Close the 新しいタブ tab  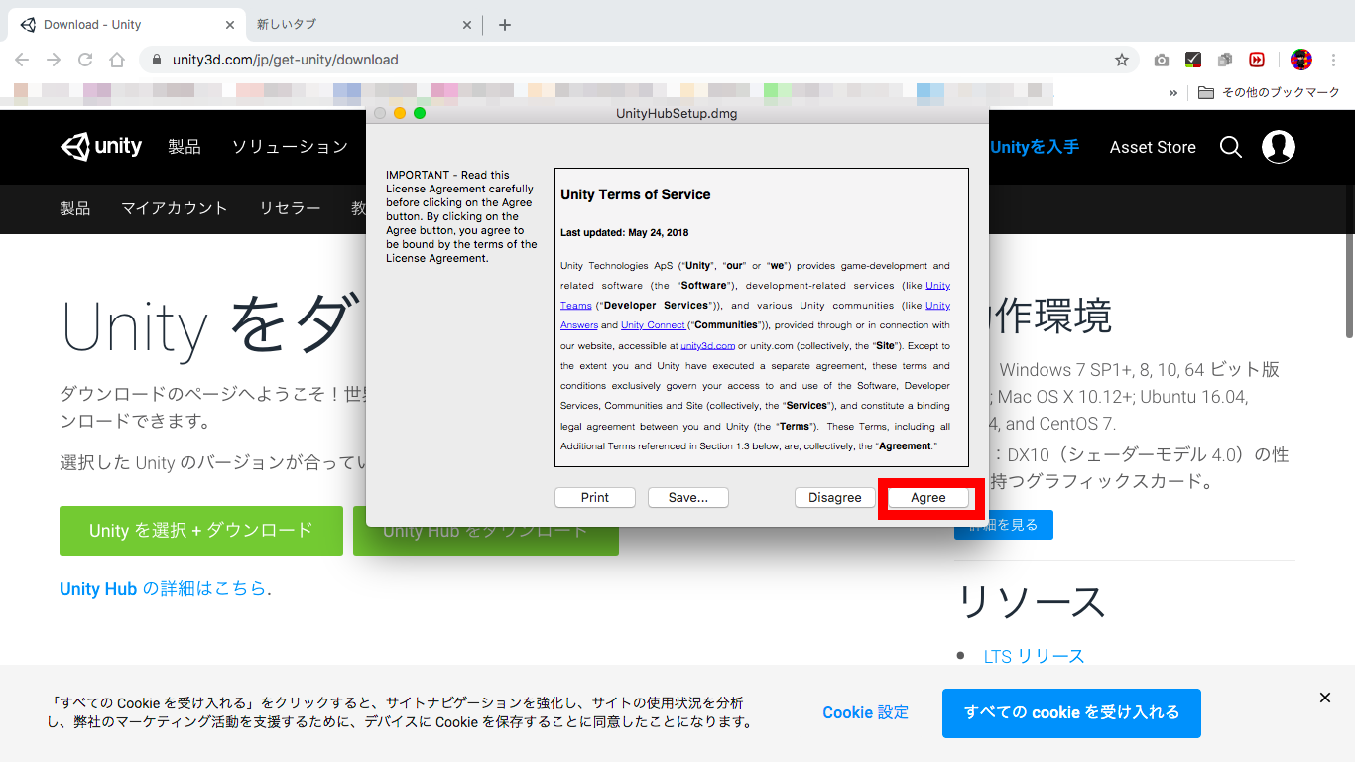point(467,25)
